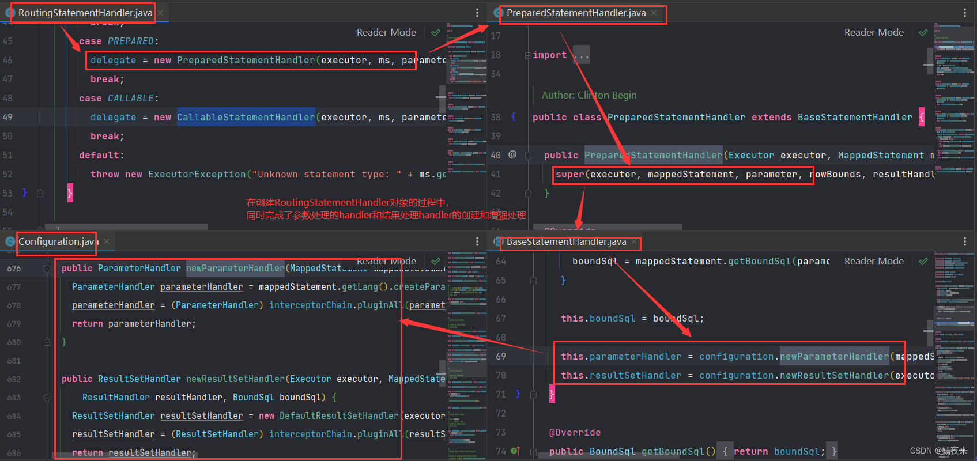Click 'interceptorChain' on line 678
Viewport: 977px width, 461px height.
coord(311,305)
